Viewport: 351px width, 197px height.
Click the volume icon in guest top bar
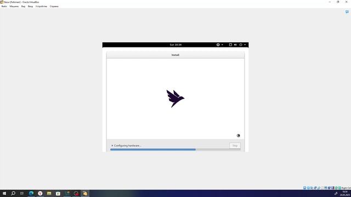[x=235, y=45]
